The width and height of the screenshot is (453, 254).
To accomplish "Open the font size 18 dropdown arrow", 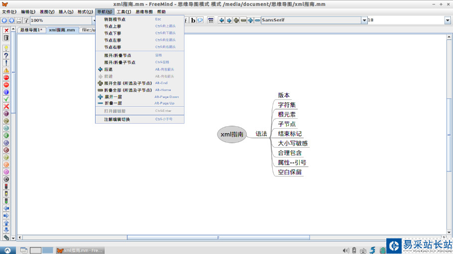I will coord(448,20).
